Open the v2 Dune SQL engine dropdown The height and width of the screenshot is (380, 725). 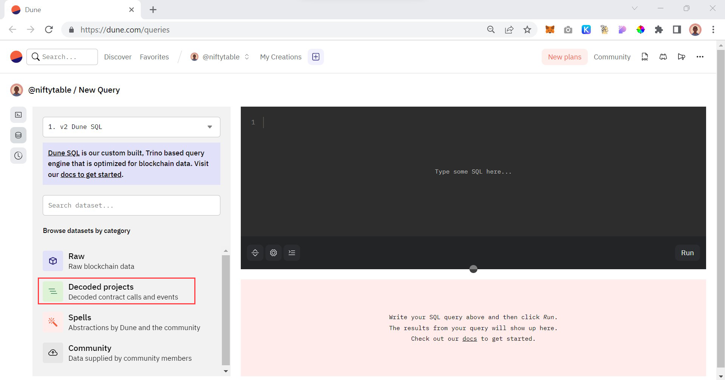point(132,127)
